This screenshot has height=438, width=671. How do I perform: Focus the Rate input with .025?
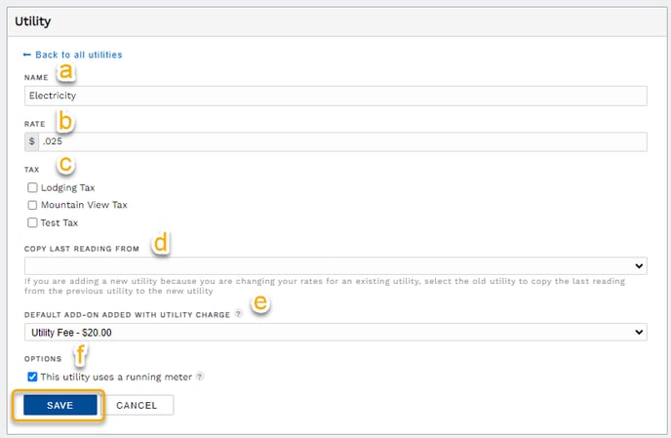click(342, 141)
